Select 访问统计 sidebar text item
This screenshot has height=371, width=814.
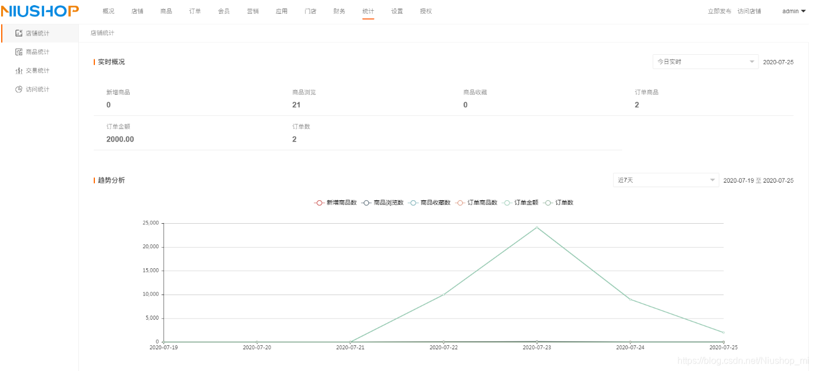point(38,90)
